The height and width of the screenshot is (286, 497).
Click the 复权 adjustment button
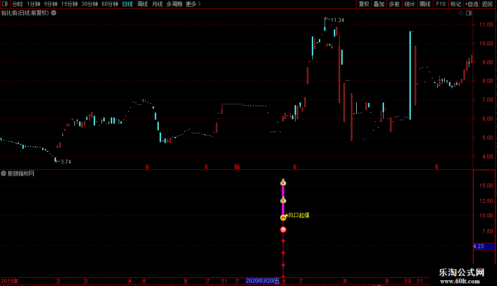coord(364,4)
